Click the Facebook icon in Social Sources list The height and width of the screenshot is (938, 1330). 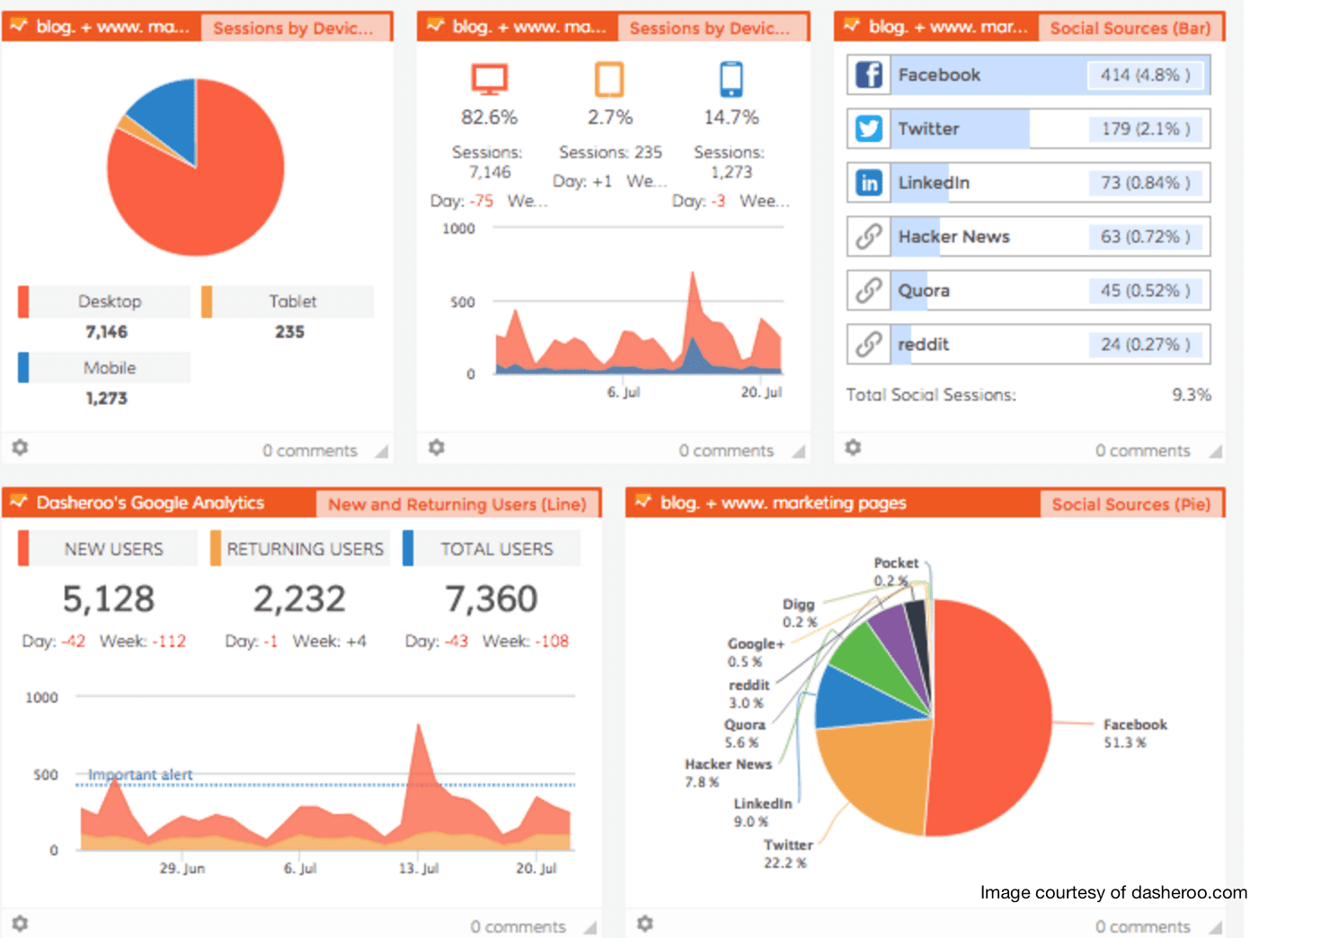tap(868, 75)
